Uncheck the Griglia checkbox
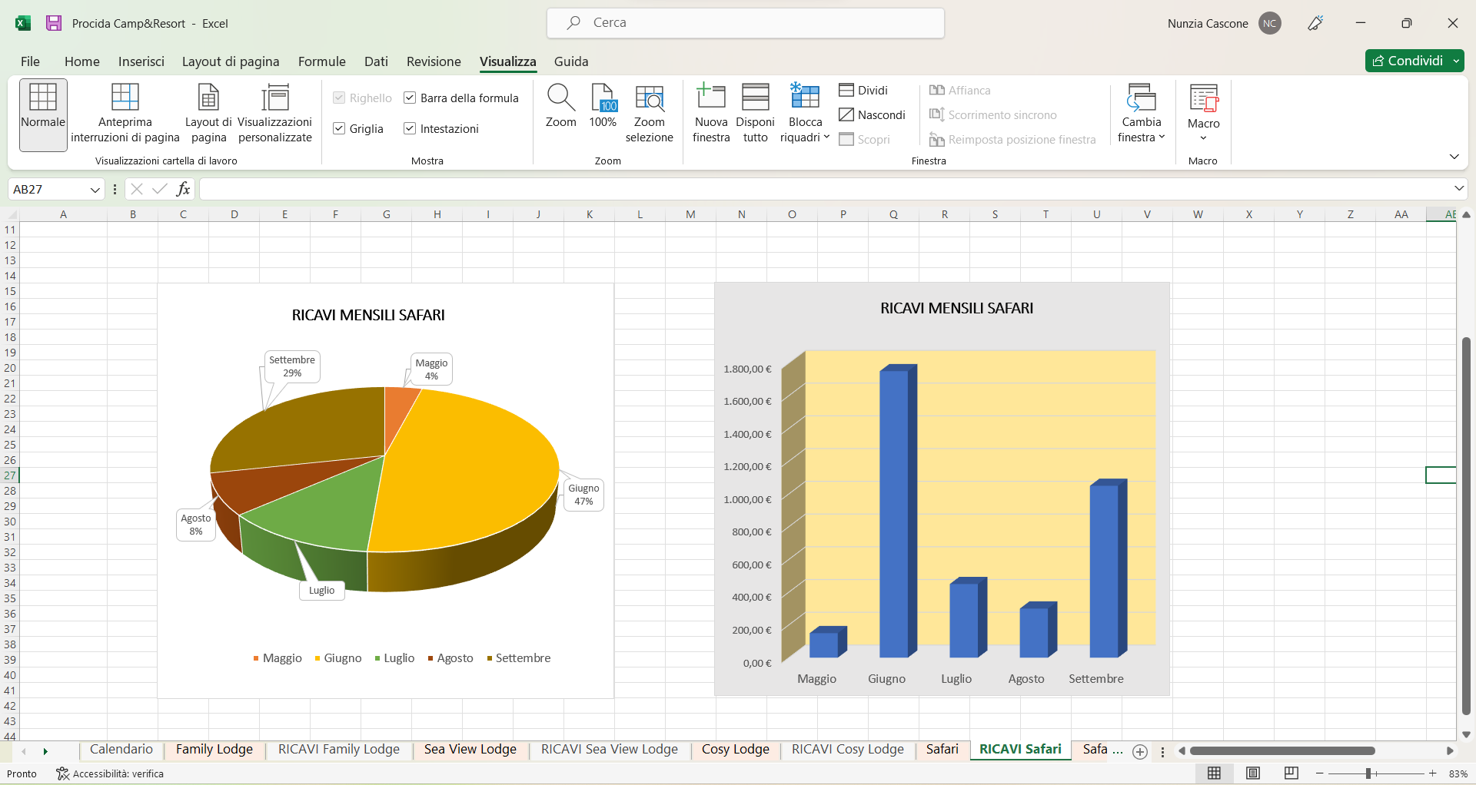 point(339,128)
